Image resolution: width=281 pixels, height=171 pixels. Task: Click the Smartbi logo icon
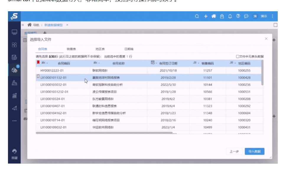click(x=14, y=16)
